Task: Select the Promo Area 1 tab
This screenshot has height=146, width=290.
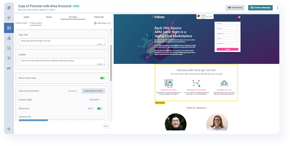Action: (22, 23)
